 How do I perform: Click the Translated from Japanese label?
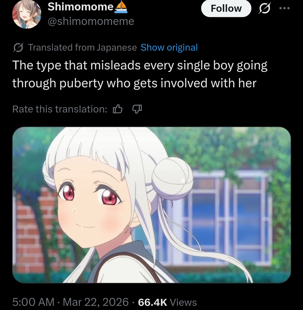tap(82, 48)
